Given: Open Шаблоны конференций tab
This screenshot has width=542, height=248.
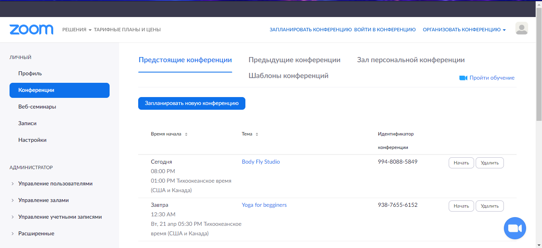Looking at the screenshot, I should pos(288,76).
